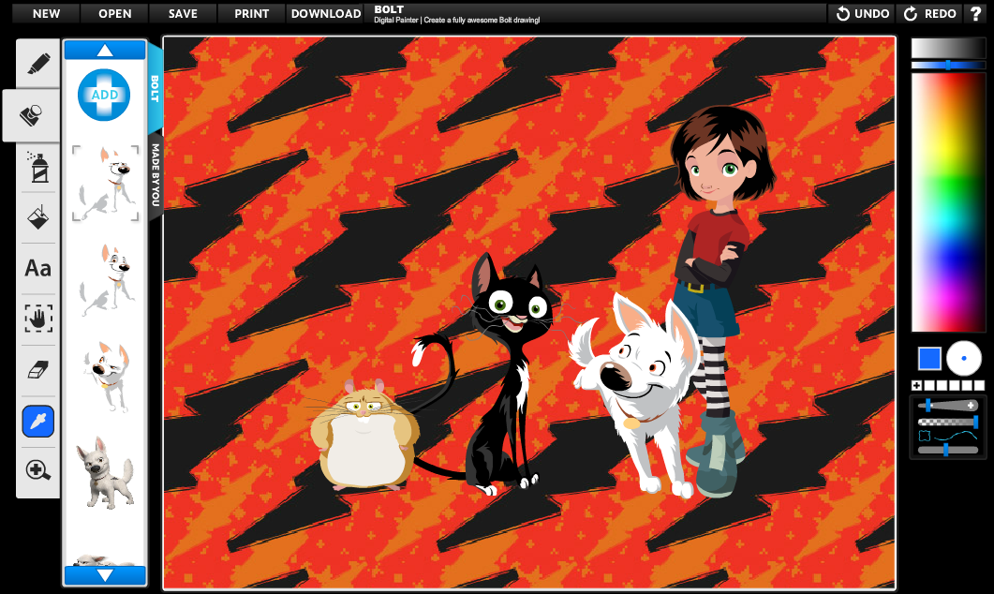The height and width of the screenshot is (594, 994).
Task: Click the add-swatch plus square
Action: tap(916, 385)
